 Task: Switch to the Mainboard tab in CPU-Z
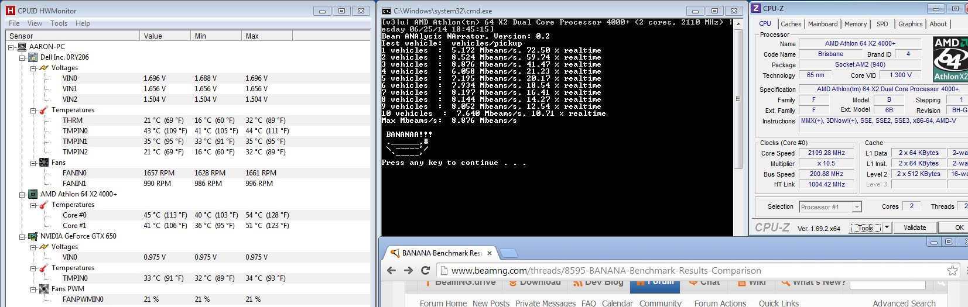tap(823, 24)
